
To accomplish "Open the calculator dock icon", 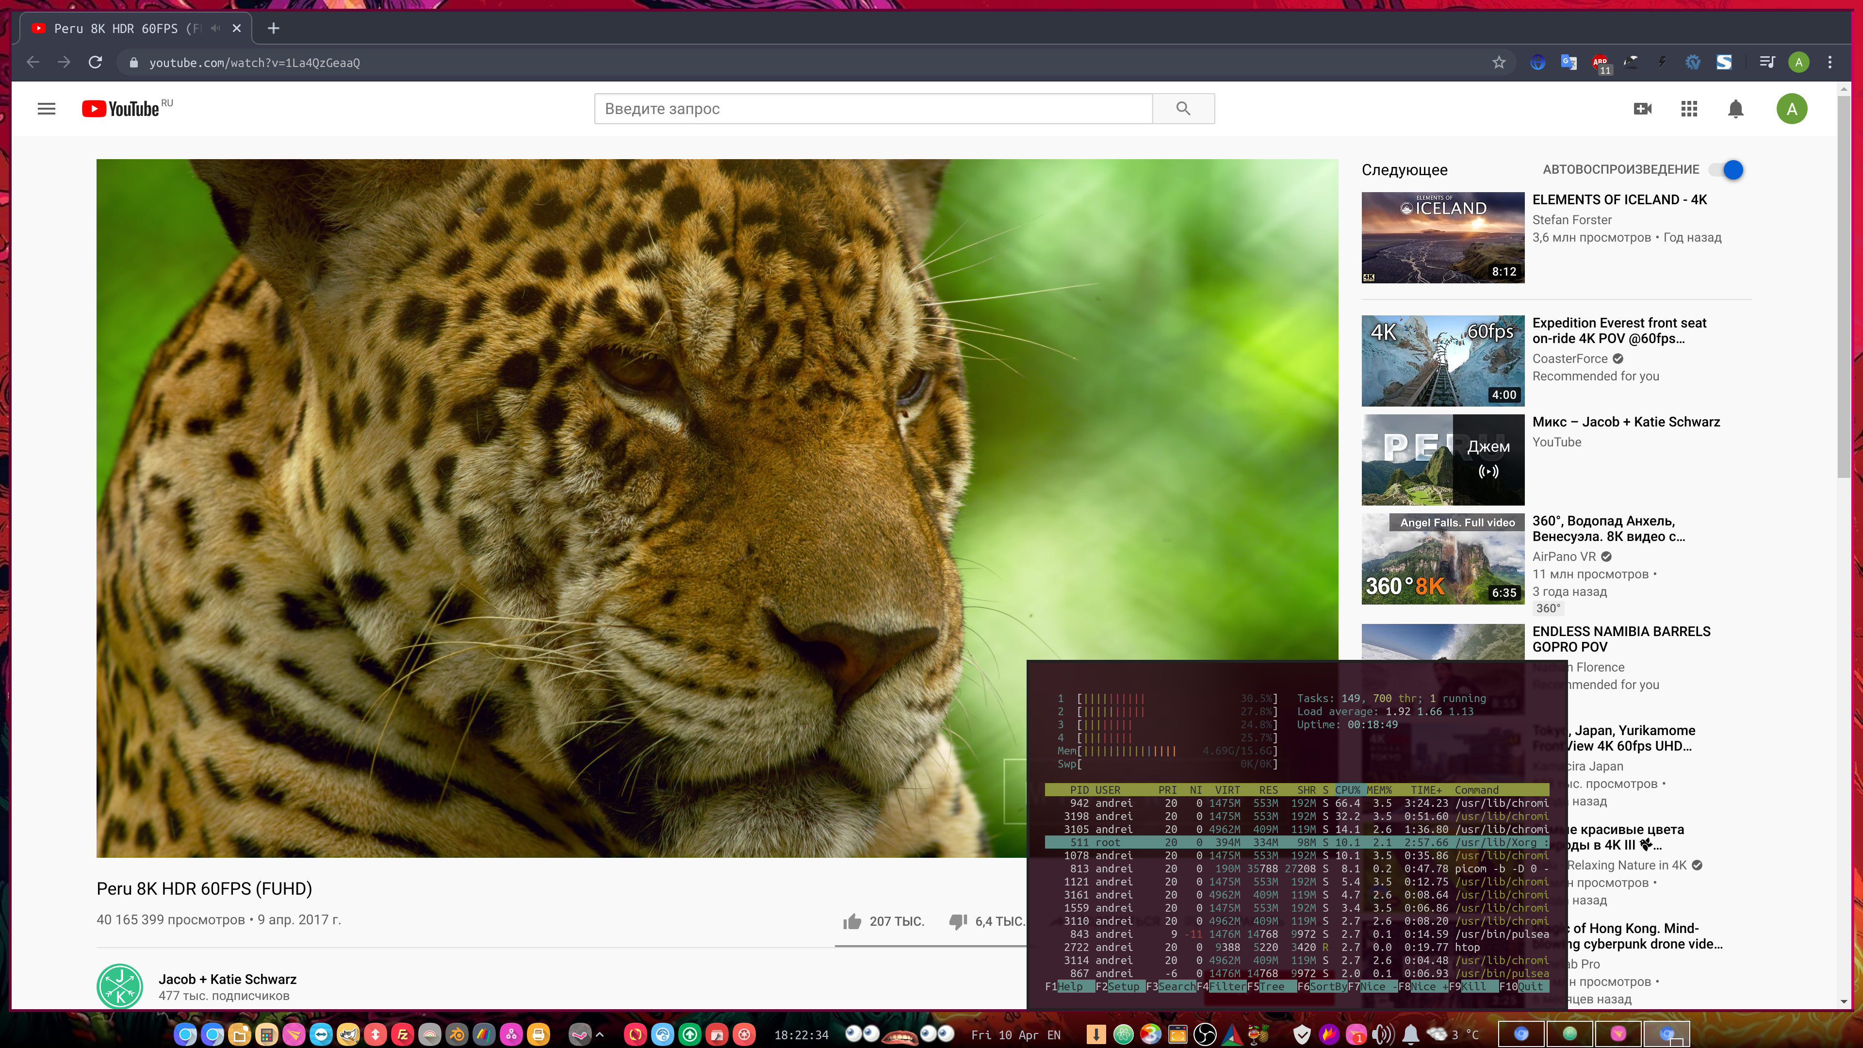I will click(x=267, y=1034).
